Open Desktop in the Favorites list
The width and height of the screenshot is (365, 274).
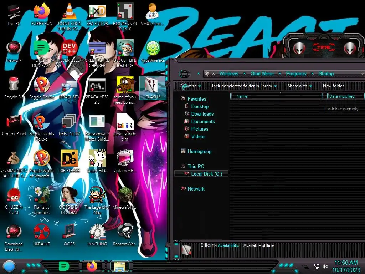[x=200, y=106]
